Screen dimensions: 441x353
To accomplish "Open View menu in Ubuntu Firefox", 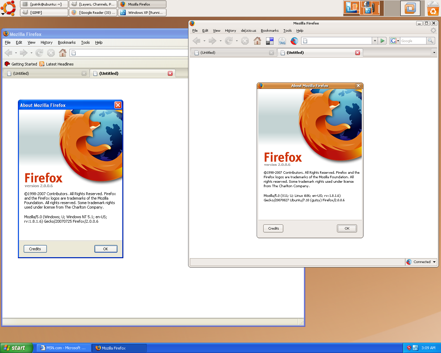I will point(216,31).
